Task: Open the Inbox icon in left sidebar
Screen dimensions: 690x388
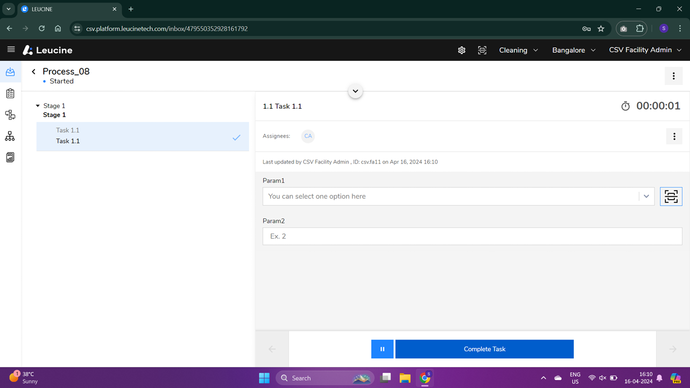Action: [x=10, y=72]
